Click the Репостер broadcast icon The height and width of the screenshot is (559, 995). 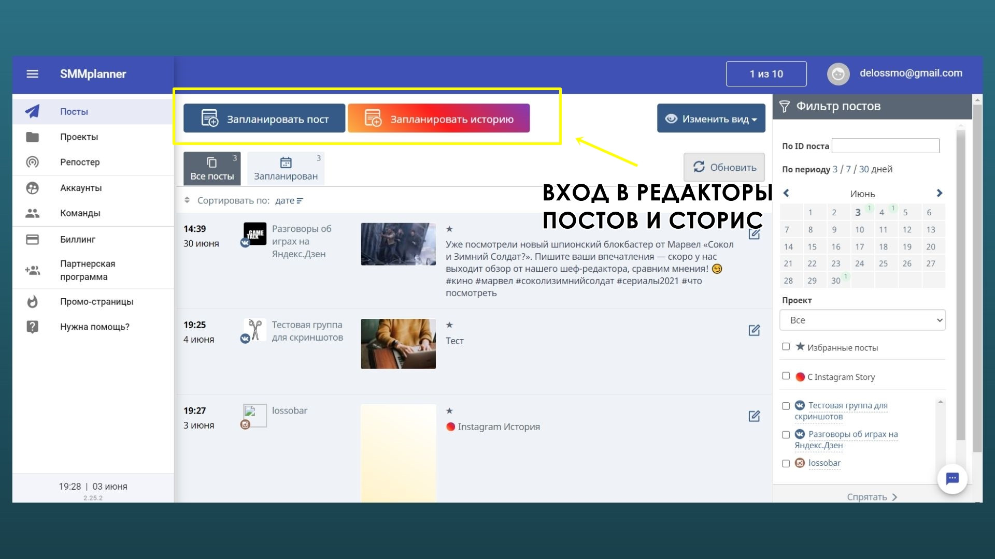[32, 162]
